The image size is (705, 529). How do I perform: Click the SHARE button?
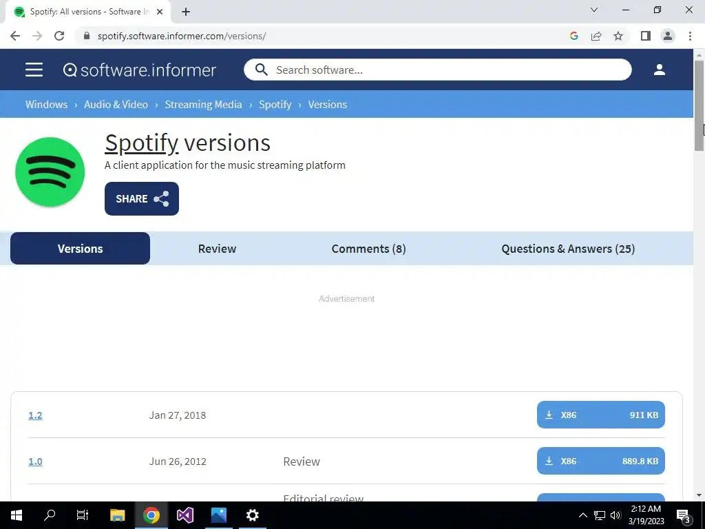click(142, 198)
